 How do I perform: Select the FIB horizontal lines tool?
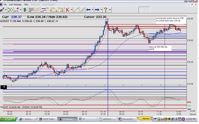click(31, 10)
